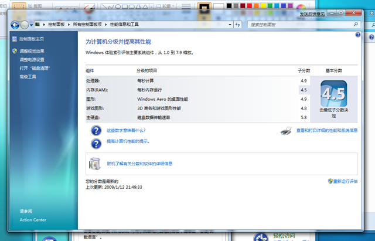This screenshot has height=241, width=375.
Task: Open 控制面板主页 link
Action: pyautogui.click(x=32, y=39)
